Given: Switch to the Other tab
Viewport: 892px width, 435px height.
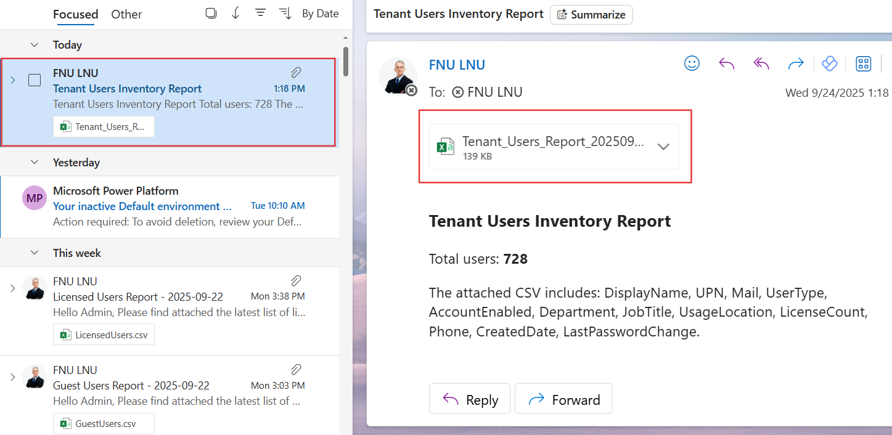Looking at the screenshot, I should [x=126, y=14].
